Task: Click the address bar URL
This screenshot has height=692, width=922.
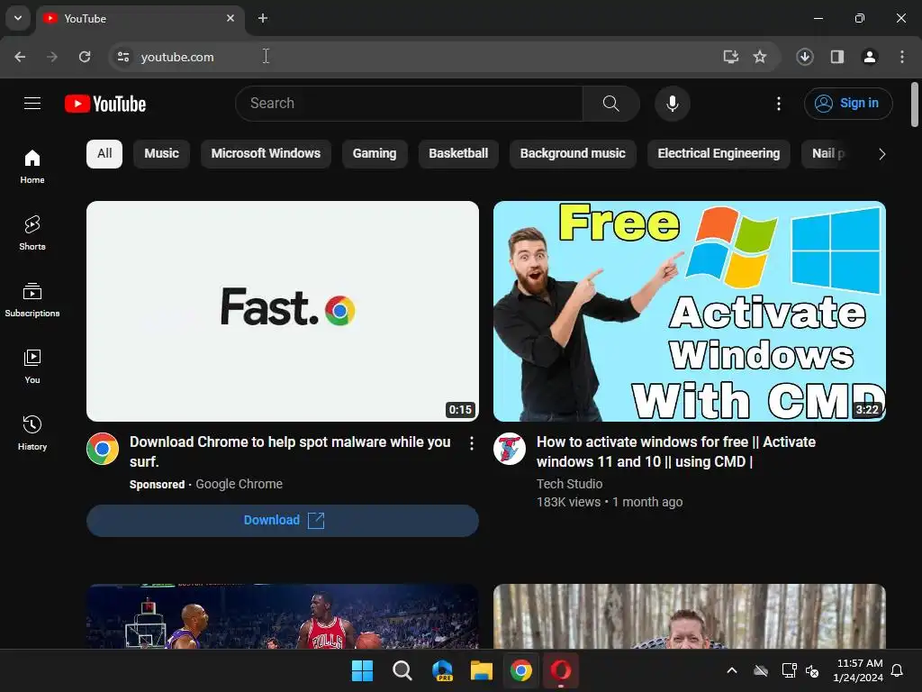Action: click(x=177, y=57)
